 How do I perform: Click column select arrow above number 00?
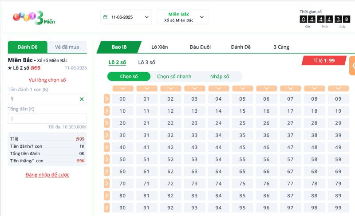(123, 89)
